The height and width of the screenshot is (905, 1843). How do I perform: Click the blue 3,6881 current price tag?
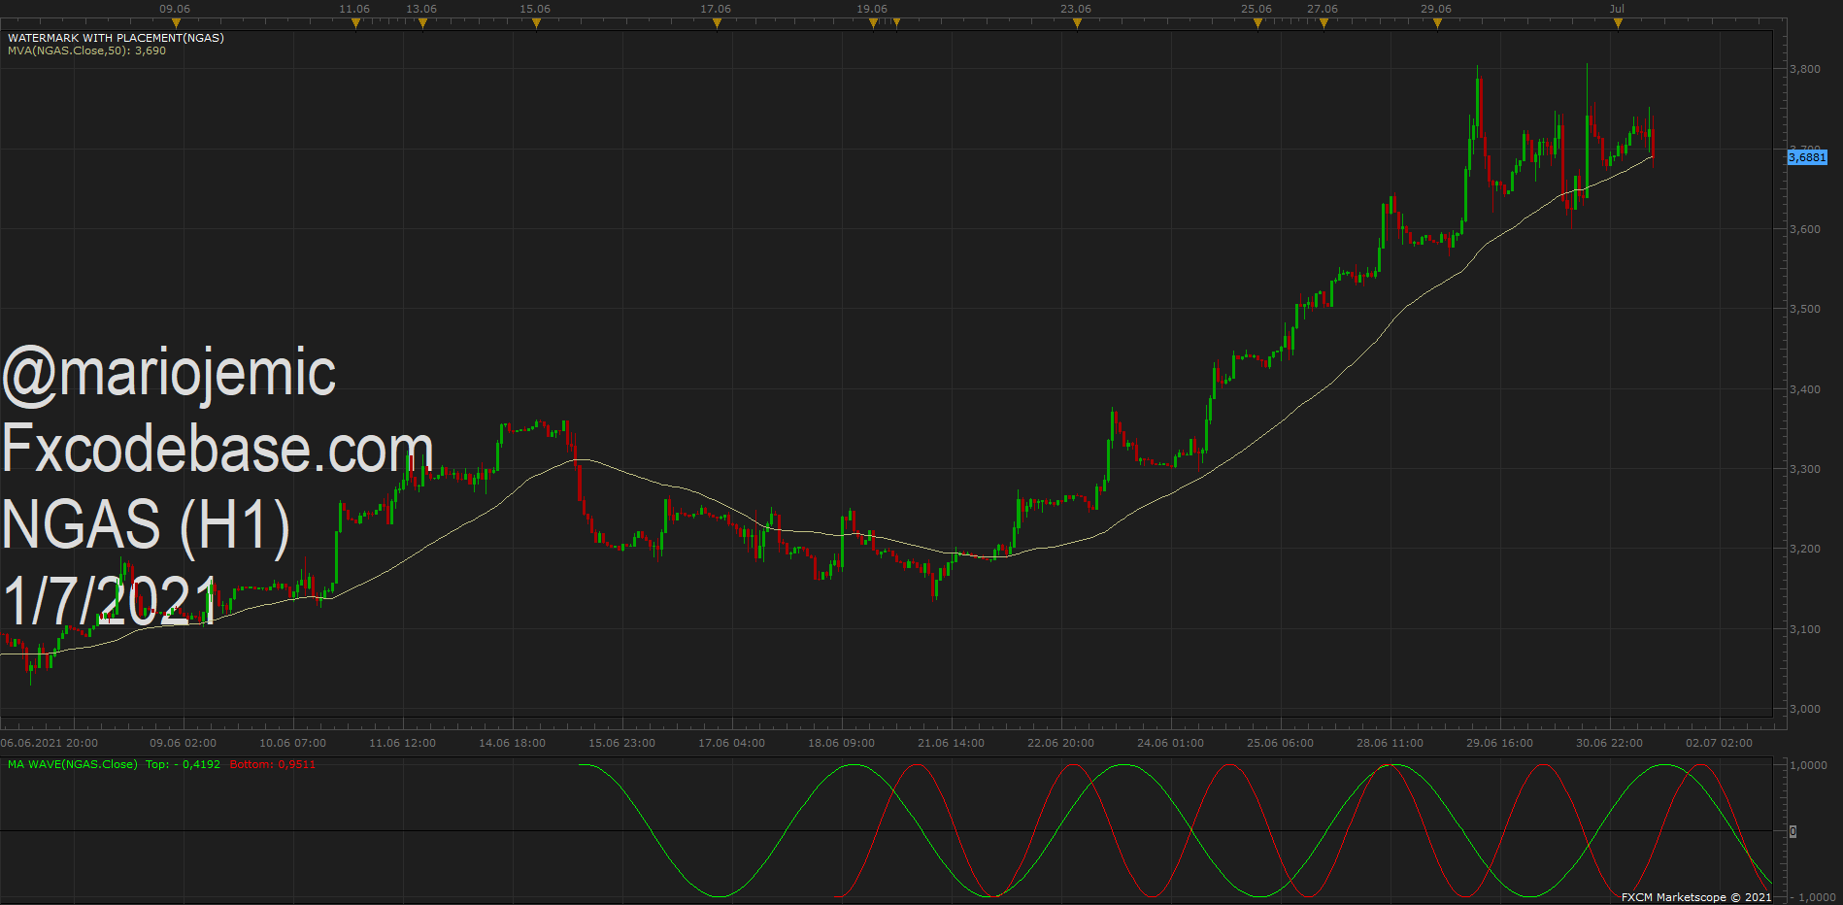[x=1807, y=157]
